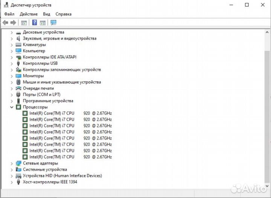This screenshot has width=271, height=198.
Task: Click the vertical scrollbar down arrow
Action: 267,186
